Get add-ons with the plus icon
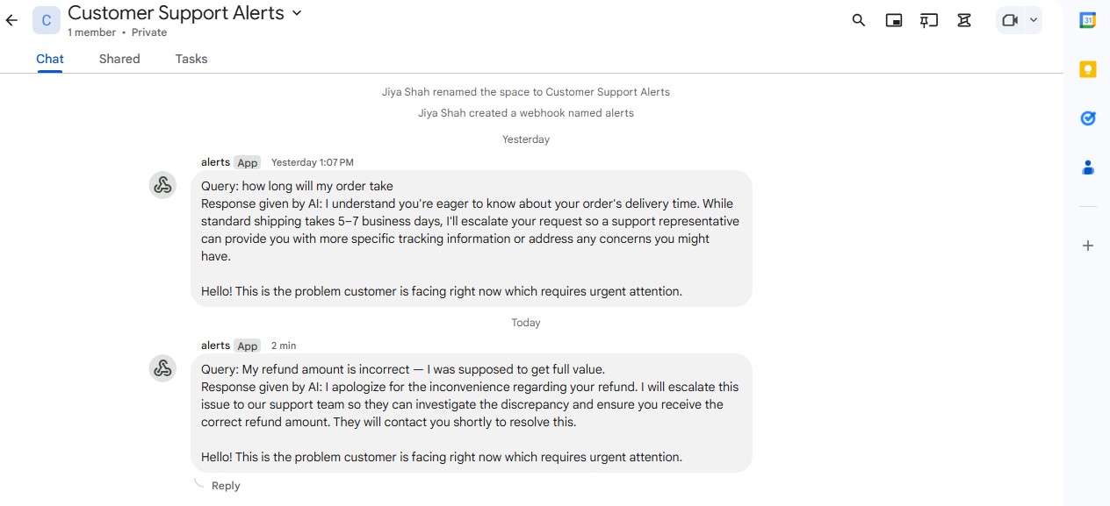The image size is (1110, 506). (x=1087, y=246)
